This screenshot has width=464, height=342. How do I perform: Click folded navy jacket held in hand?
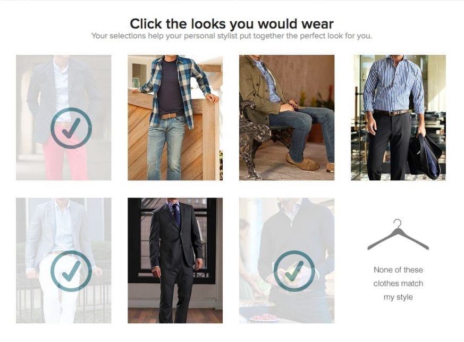click(x=426, y=155)
